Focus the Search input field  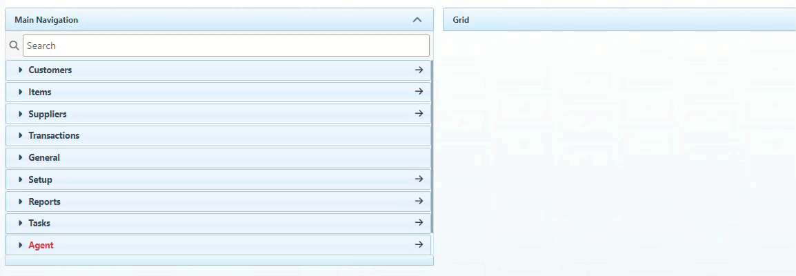226,46
